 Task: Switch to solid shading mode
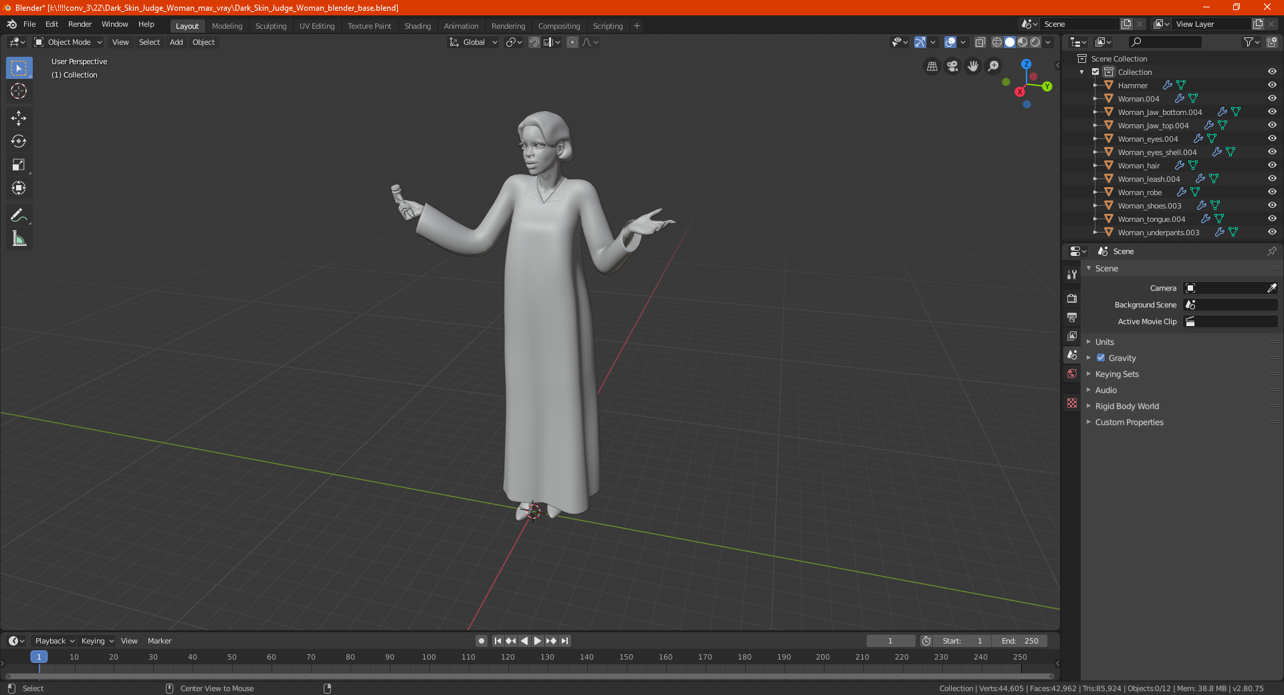pos(1010,42)
